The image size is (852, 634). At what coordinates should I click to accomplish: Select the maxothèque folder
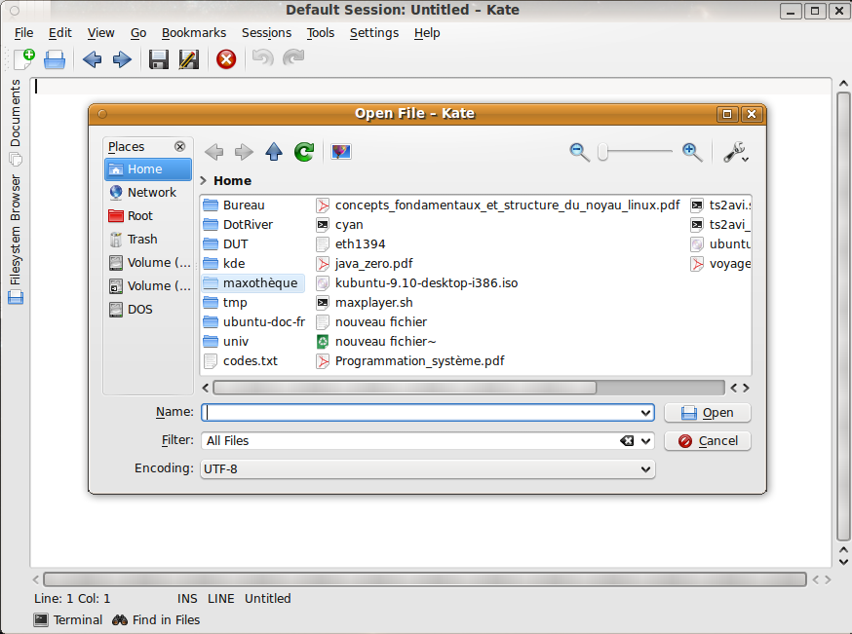click(252, 283)
